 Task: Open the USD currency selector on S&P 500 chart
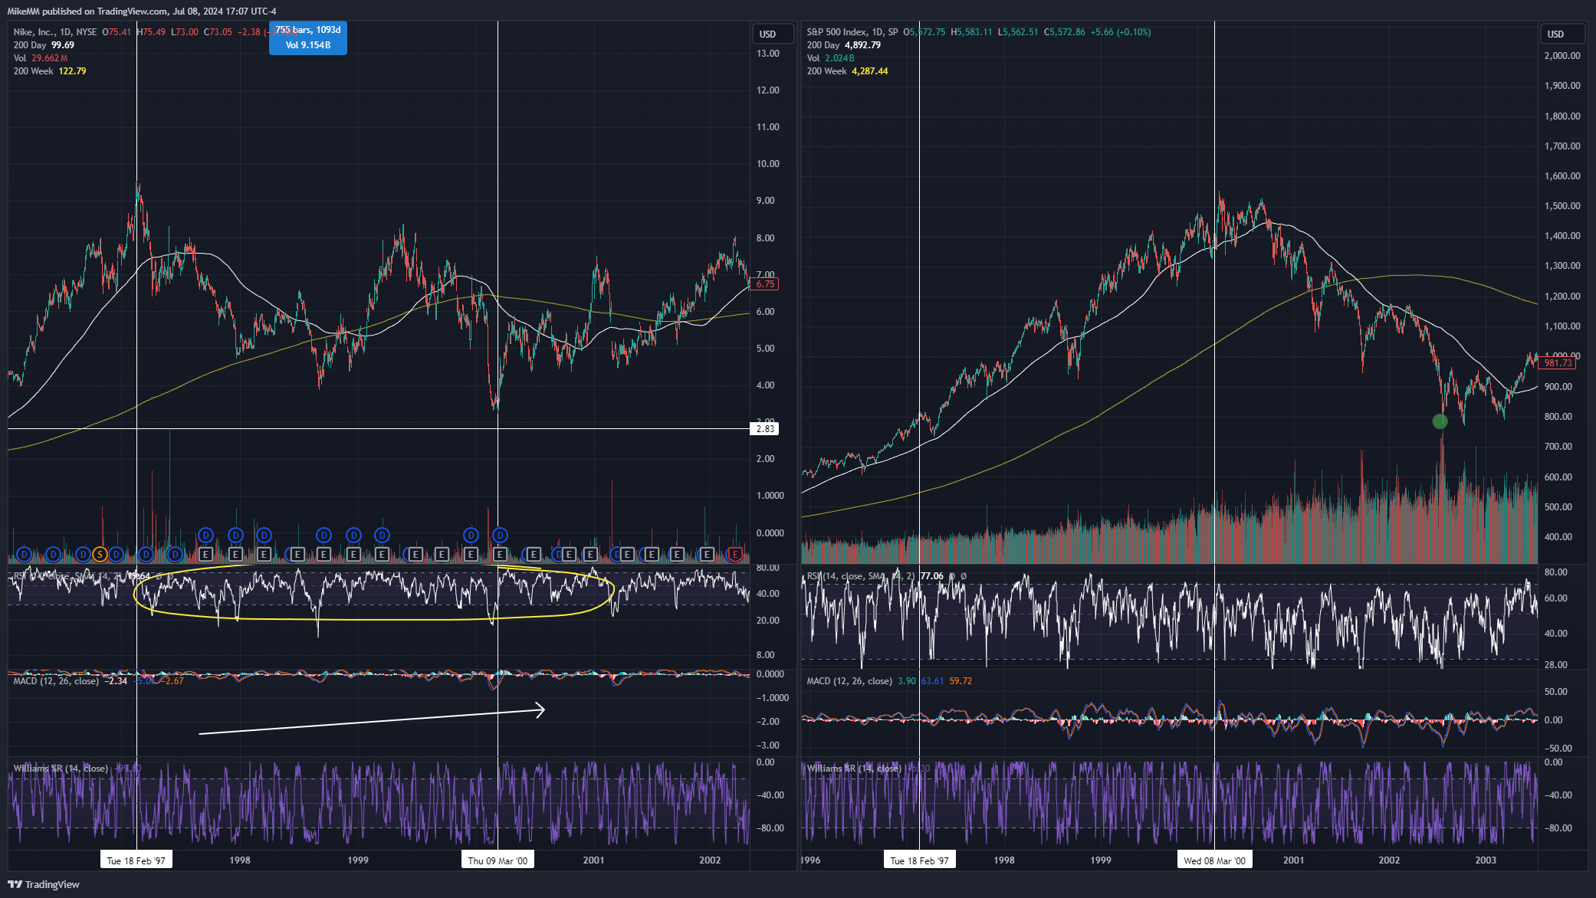click(x=1561, y=34)
